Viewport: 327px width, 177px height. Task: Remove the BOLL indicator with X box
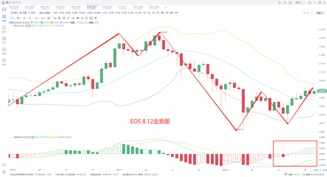tap(30, 25)
